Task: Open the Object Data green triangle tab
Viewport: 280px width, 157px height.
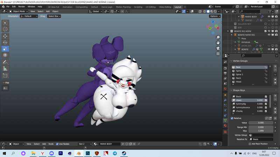Action: (225, 120)
